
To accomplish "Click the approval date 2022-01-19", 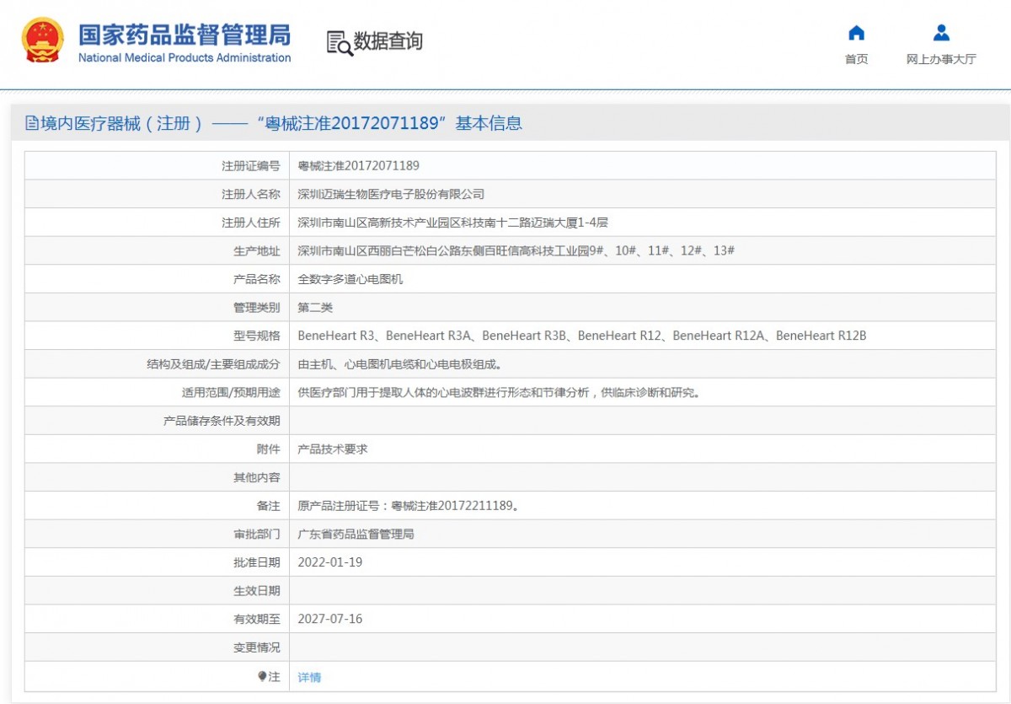I will coord(330,562).
